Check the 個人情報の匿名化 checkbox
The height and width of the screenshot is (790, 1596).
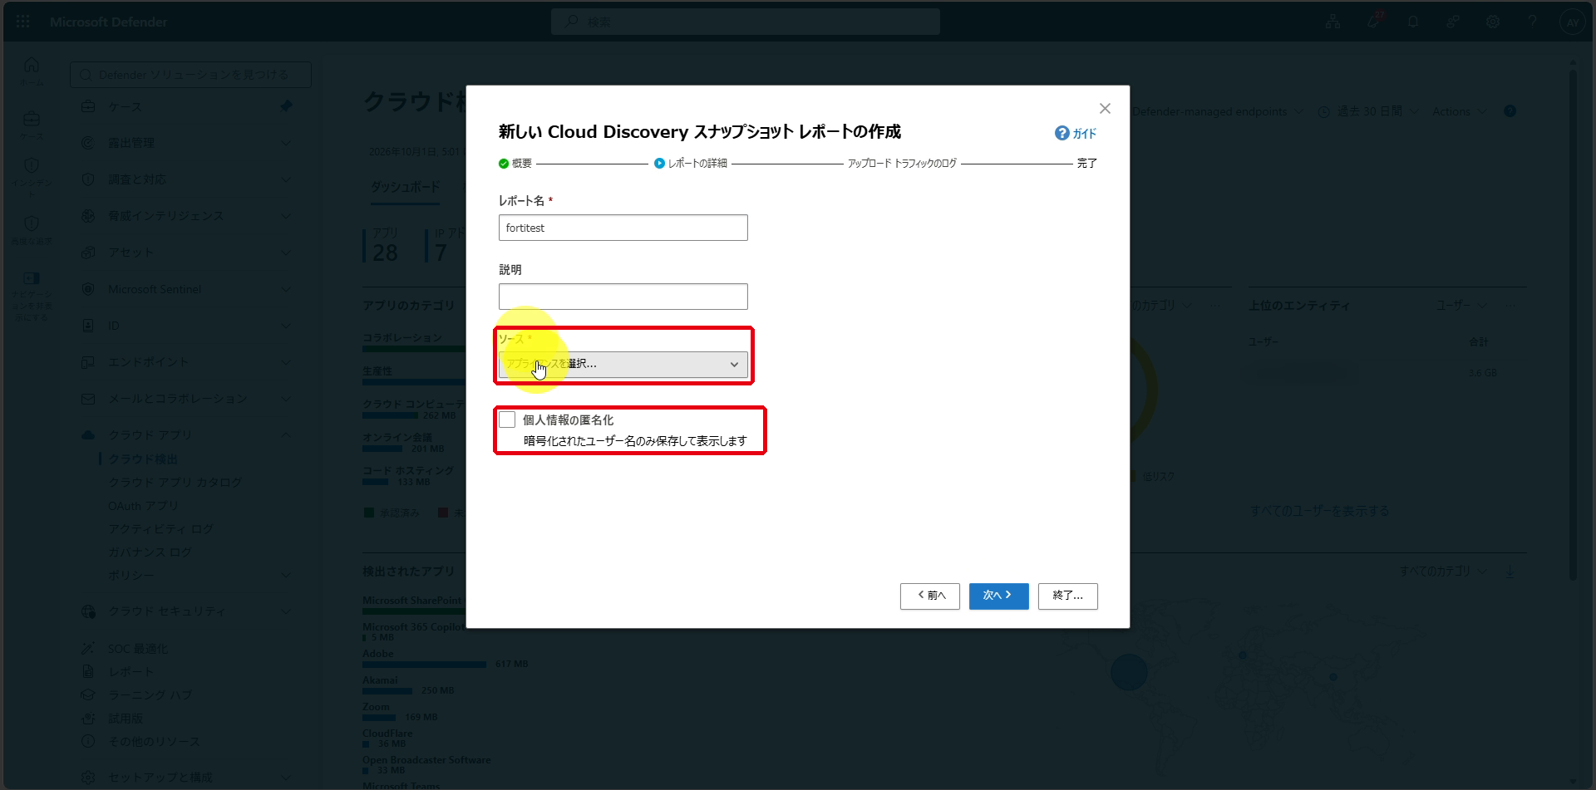(507, 420)
